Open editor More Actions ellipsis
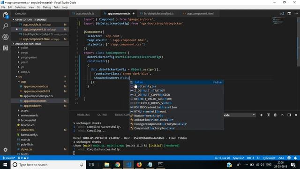The image size is (300, 169). [x=296, y=14]
